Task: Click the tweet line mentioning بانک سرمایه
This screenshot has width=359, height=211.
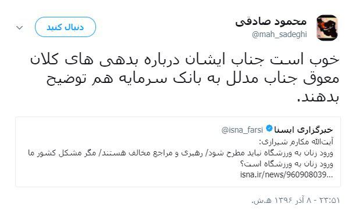Action: pos(193,79)
